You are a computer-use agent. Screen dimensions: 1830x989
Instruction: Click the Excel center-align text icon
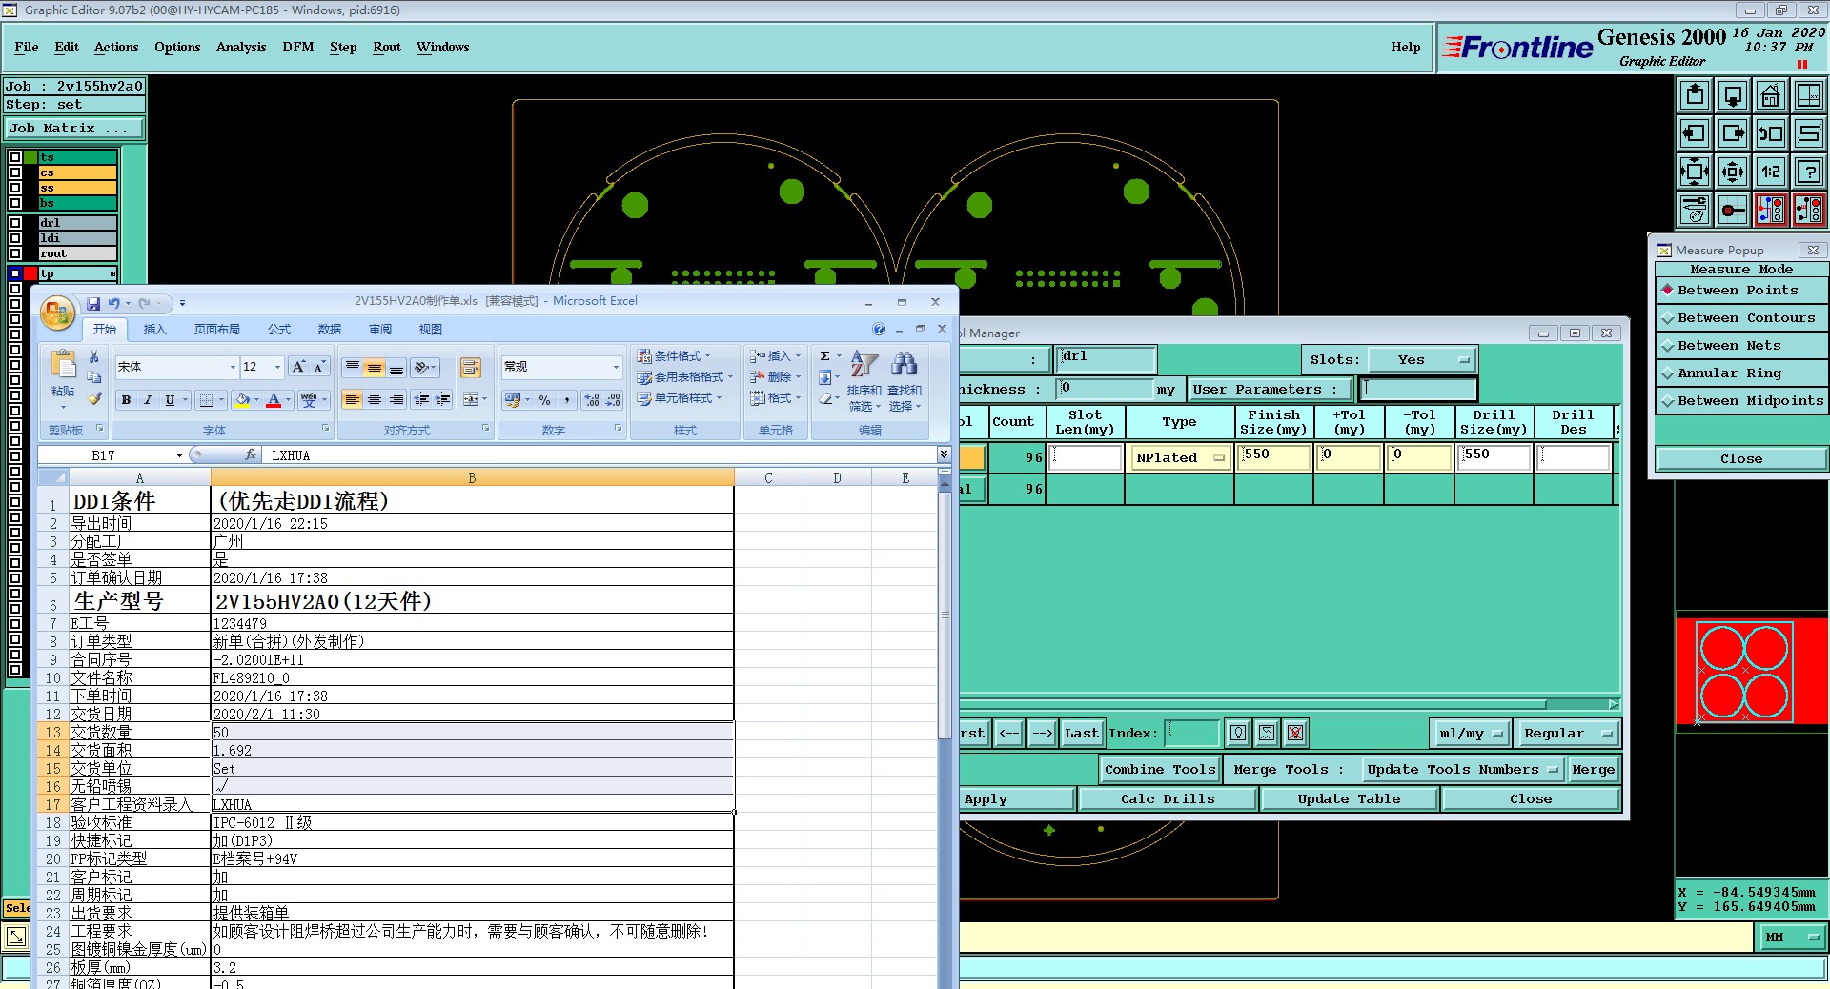pos(375,399)
